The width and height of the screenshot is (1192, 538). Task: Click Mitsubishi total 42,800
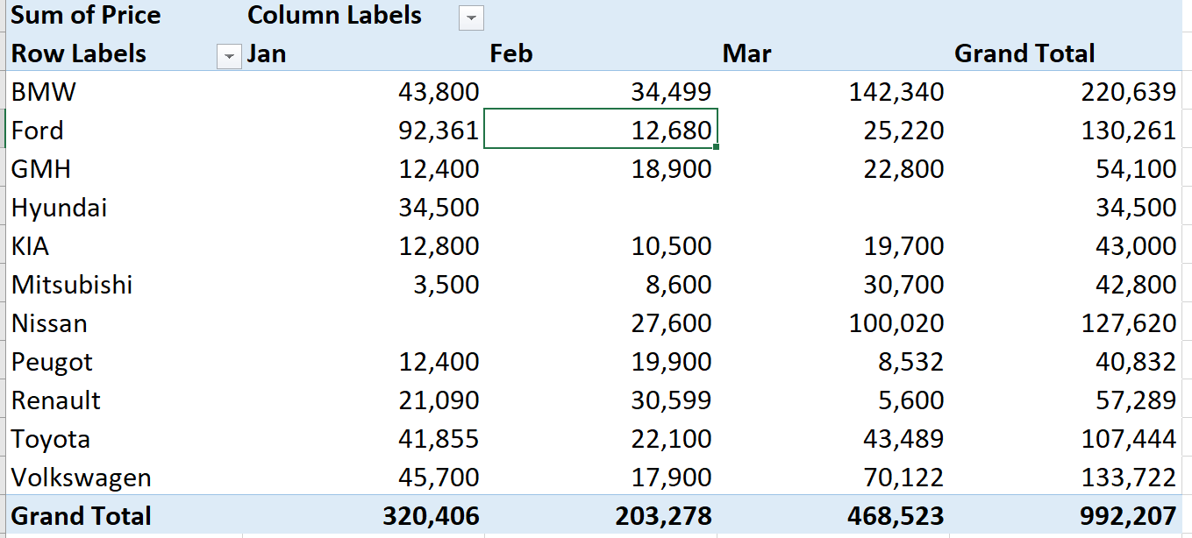(x=1136, y=285)
